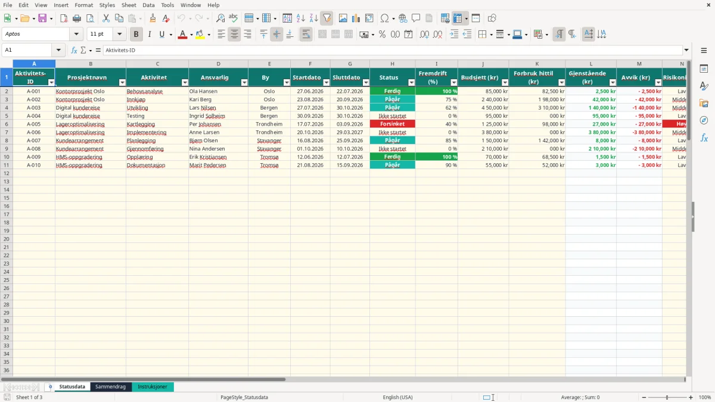
Task: Open the Sheet menu
Action: pyautogui.click(x=129, y=5)
